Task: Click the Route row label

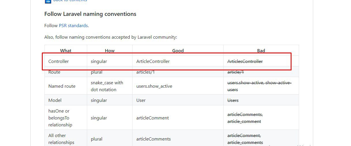Action: coord(54,72)
